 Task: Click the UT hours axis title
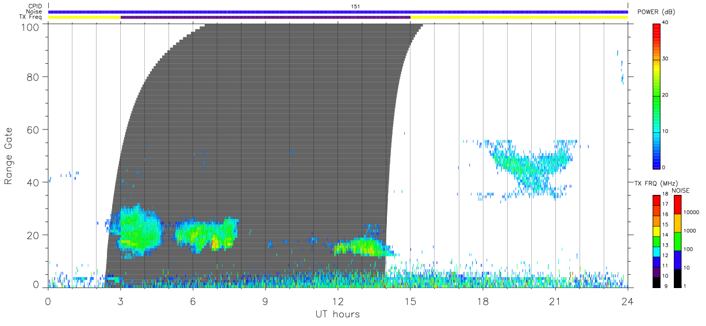tap(337, 314)
